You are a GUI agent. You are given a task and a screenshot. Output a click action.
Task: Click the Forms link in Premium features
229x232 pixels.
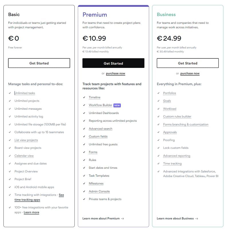click(x=93, y=152)
